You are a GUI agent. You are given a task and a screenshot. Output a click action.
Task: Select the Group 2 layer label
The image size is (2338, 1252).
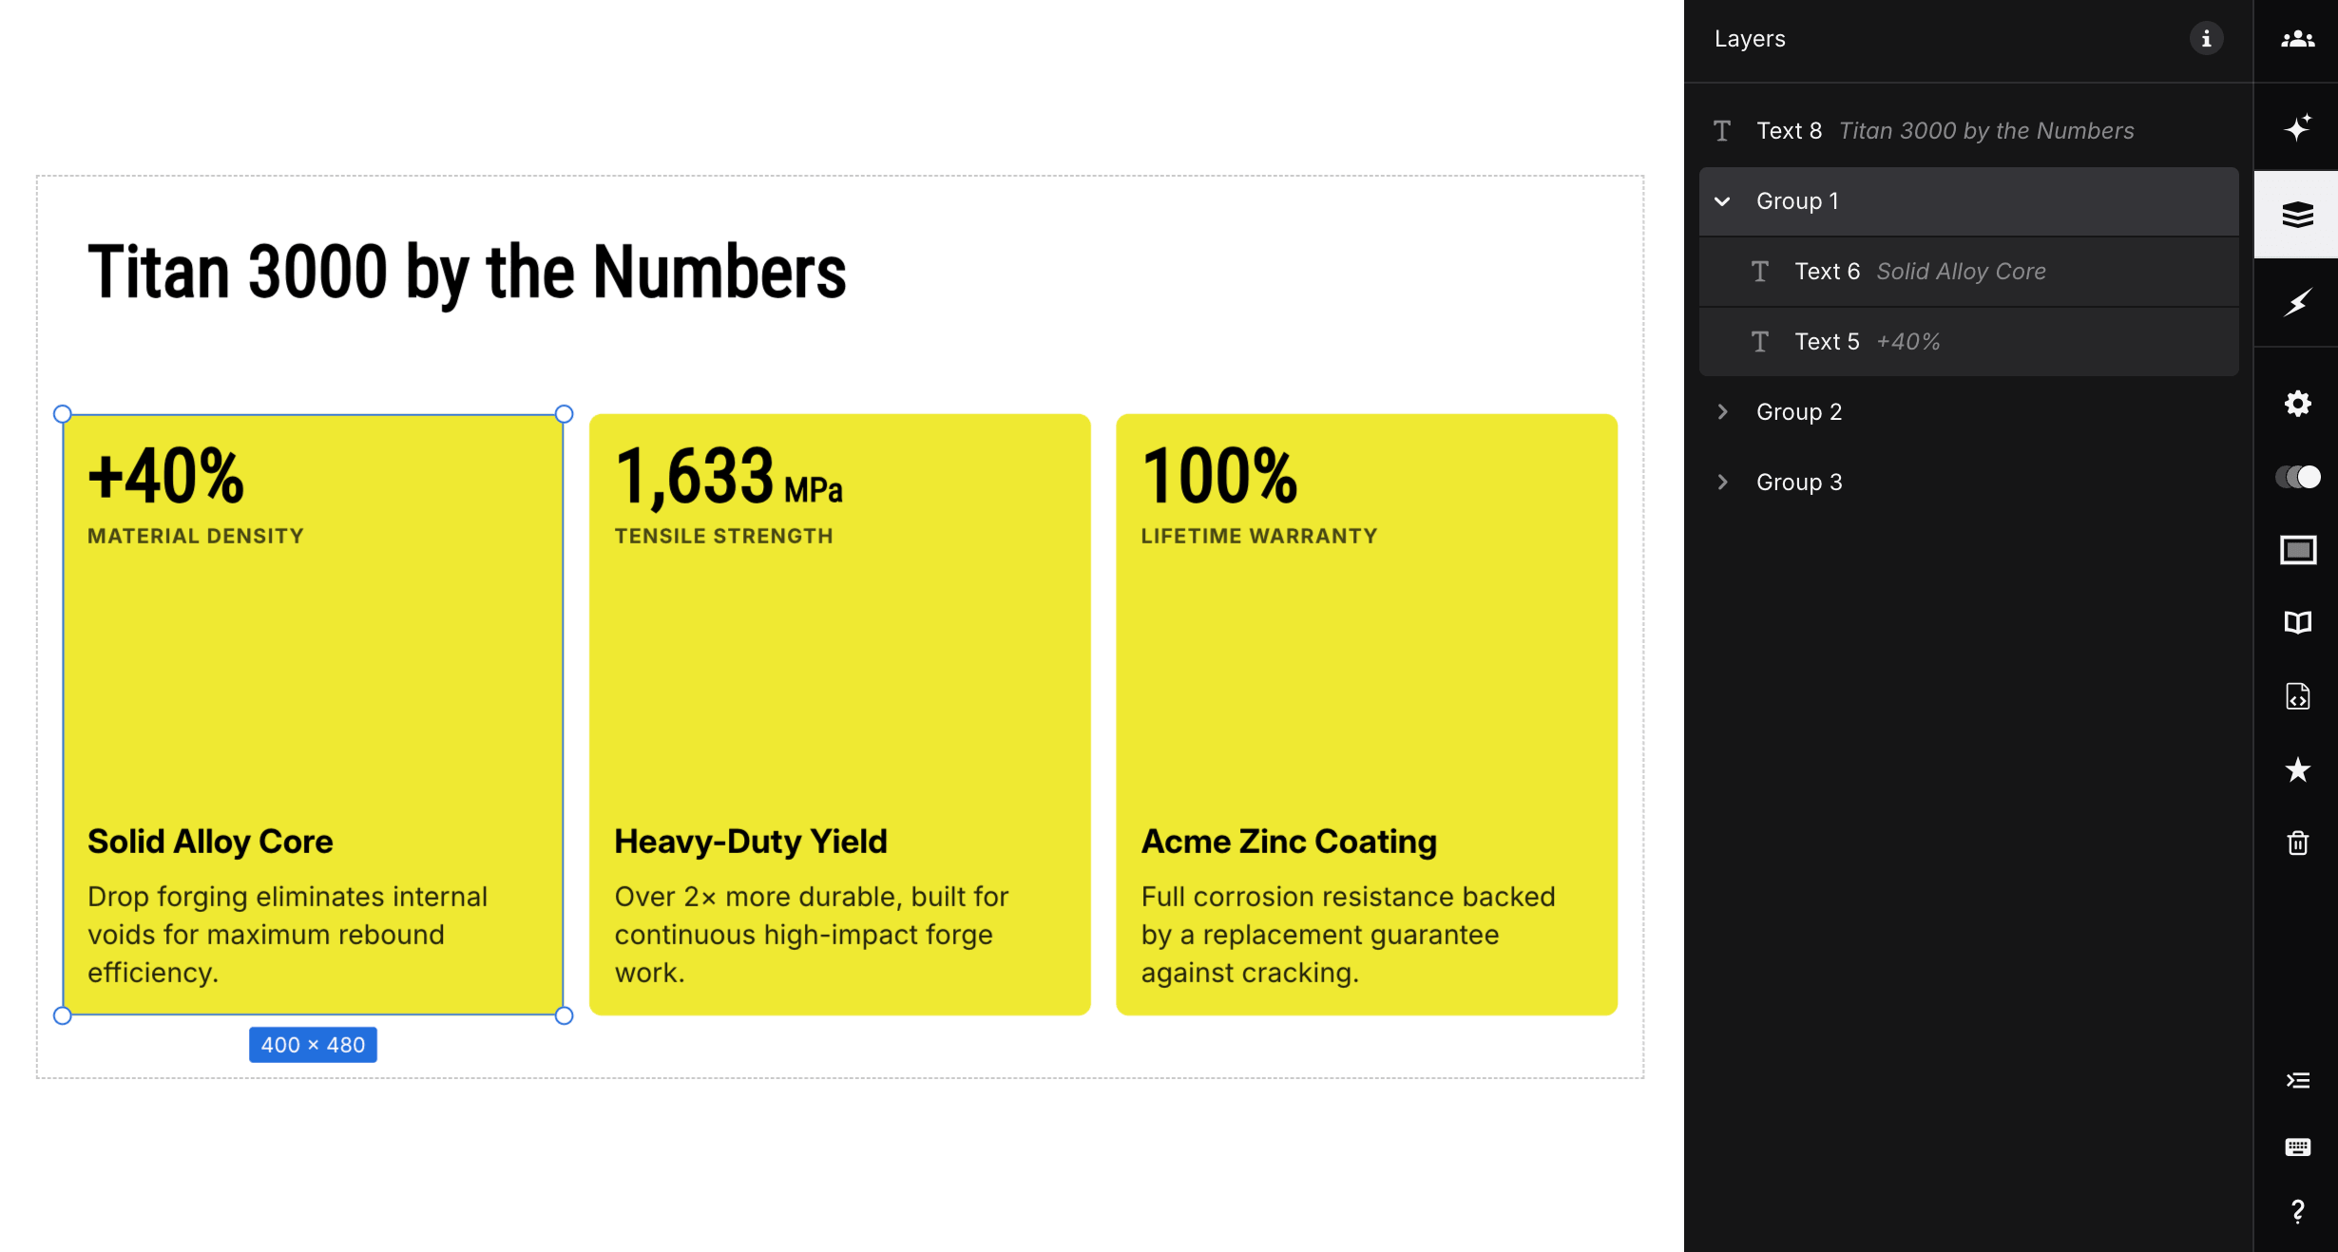(1799, 411)
